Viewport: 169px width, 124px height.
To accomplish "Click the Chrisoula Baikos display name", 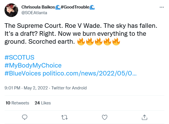I will click(x=38, y=7).
